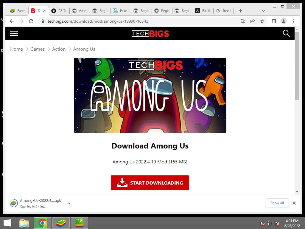Click the scrollbar down arrow
This screenshot has height=229, width=305.
[297, 192]
